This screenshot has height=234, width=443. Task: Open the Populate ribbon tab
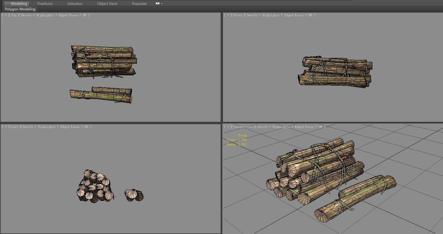coord(139,3)
